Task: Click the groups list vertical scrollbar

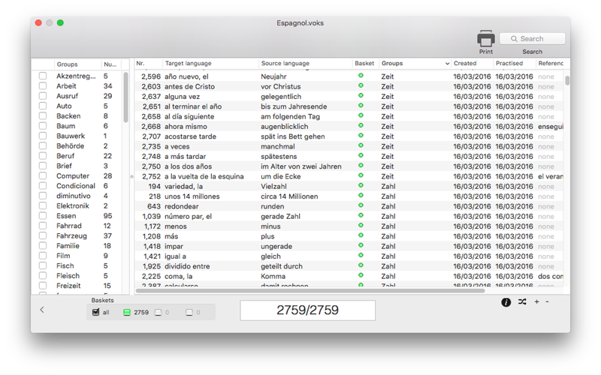Action: pos(125,97)
